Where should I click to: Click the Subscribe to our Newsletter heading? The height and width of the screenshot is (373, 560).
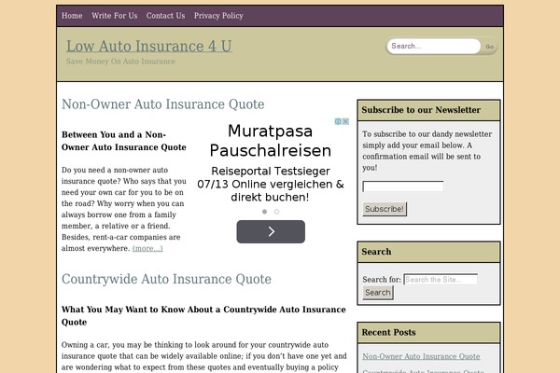[x=421, y=110]
